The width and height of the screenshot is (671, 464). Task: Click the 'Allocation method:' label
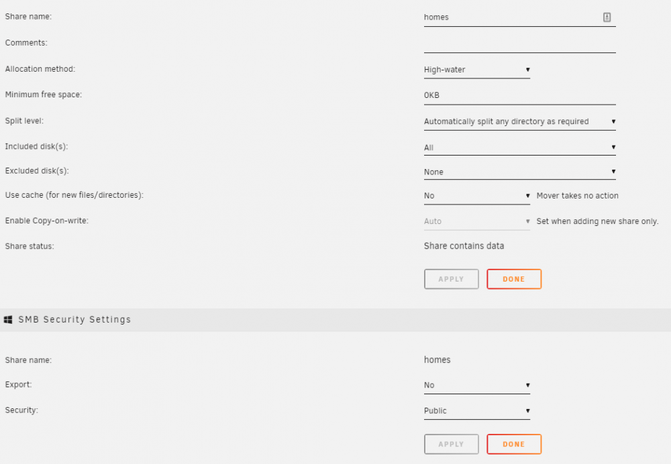tap(40, 69)
